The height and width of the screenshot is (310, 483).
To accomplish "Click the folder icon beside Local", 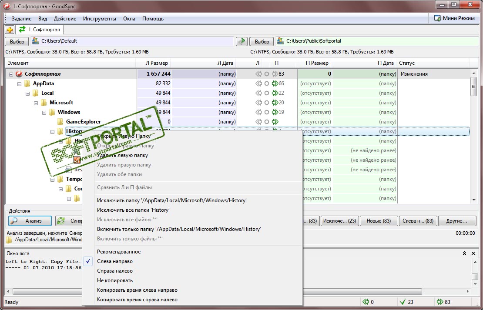I will coord(36,93).
